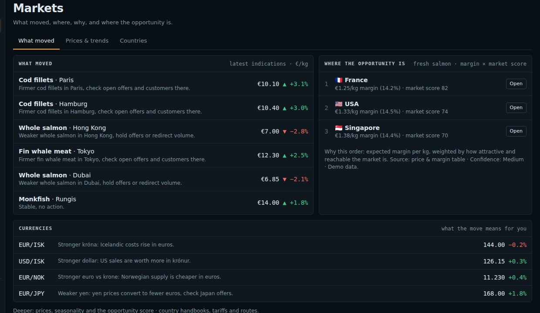Open the Prices & trends tab

pos(87,40)
